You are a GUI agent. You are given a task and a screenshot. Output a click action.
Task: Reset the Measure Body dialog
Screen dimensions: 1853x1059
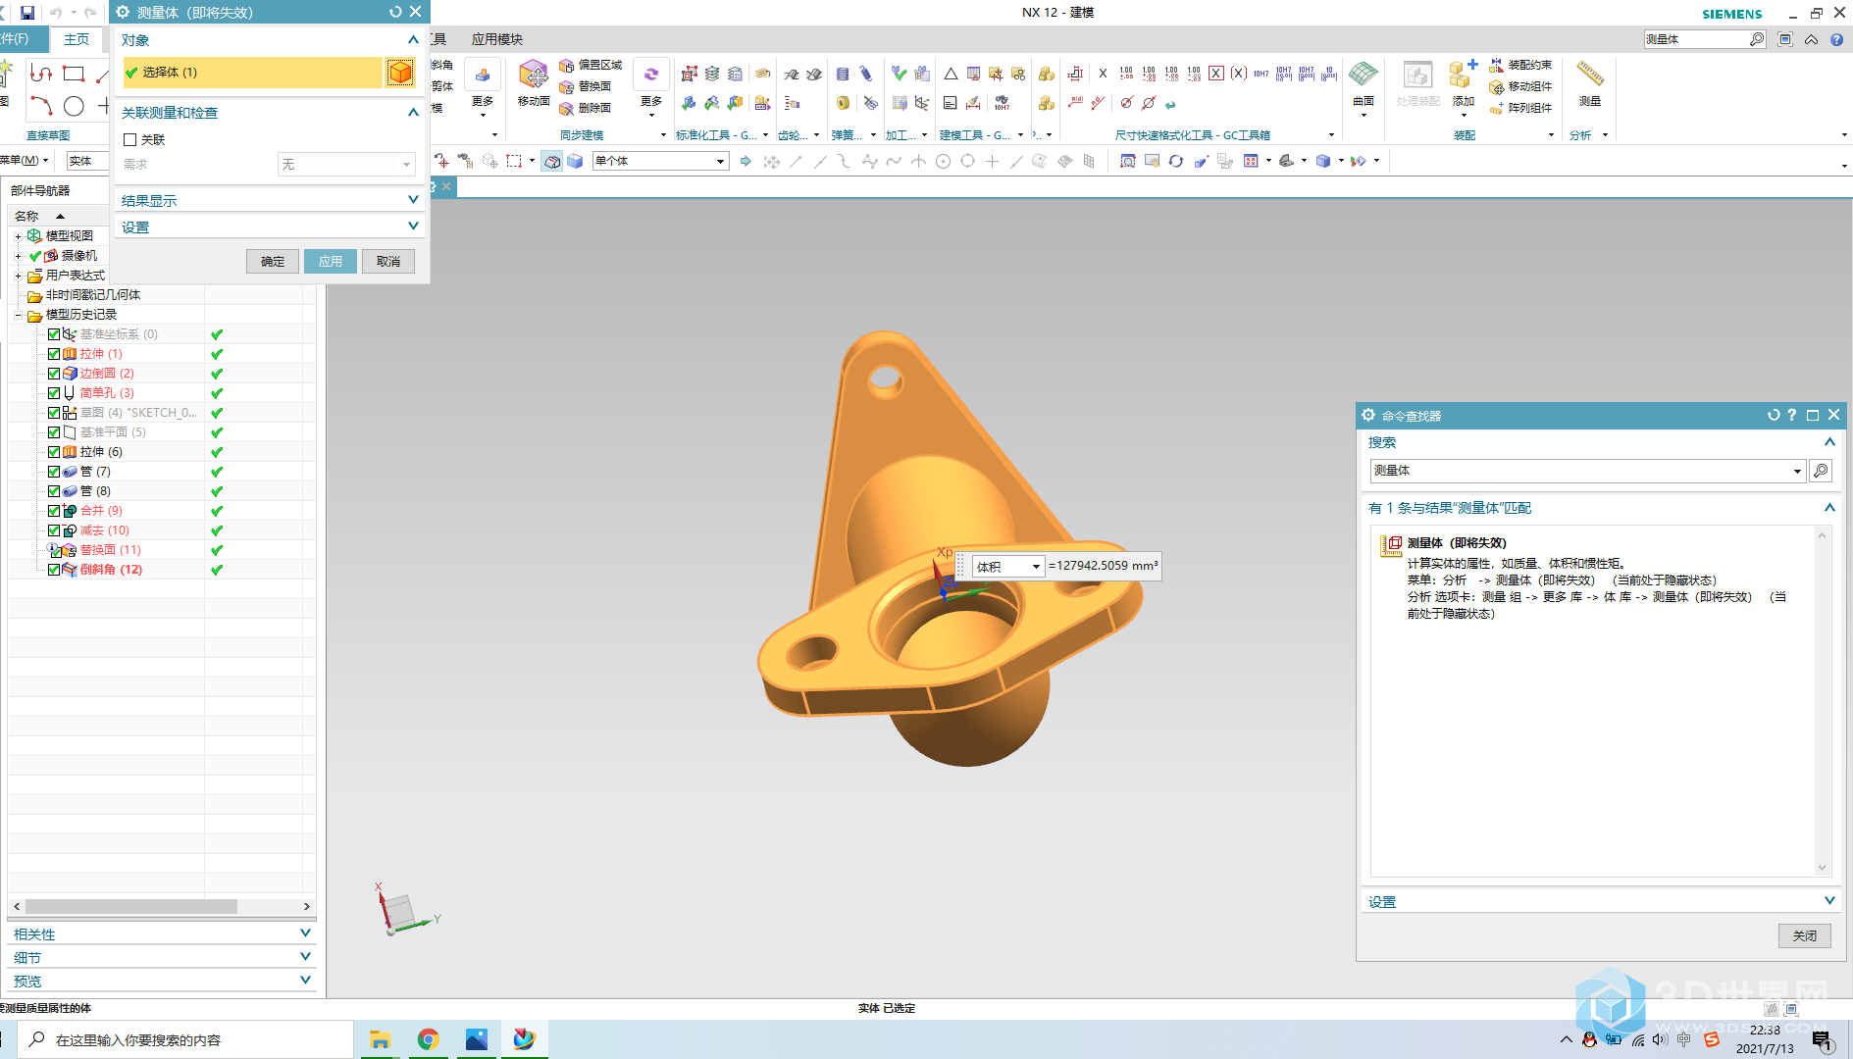point(395,12)
